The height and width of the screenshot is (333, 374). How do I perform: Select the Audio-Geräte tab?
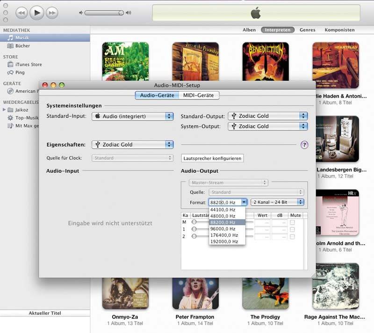(x=157, y=95)
